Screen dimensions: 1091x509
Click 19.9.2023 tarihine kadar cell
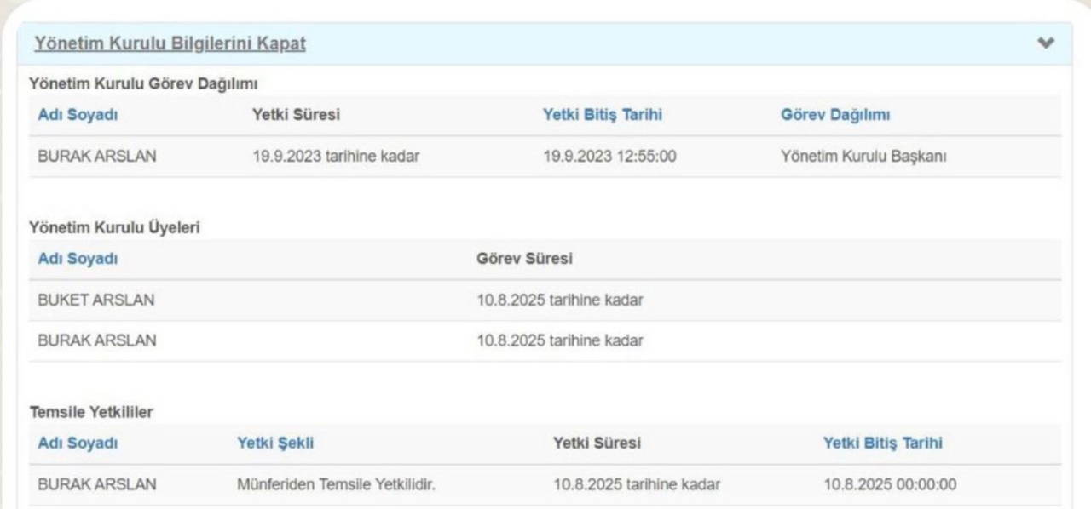(x=336, y=157)
